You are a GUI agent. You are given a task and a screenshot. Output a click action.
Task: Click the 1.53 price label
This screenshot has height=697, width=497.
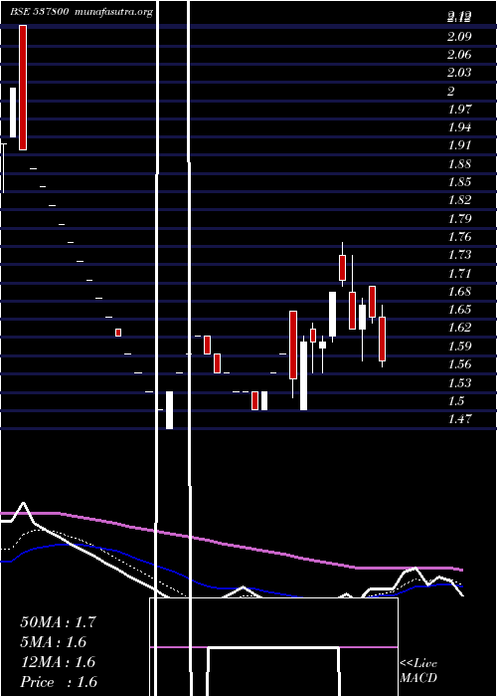pos(459,382)
